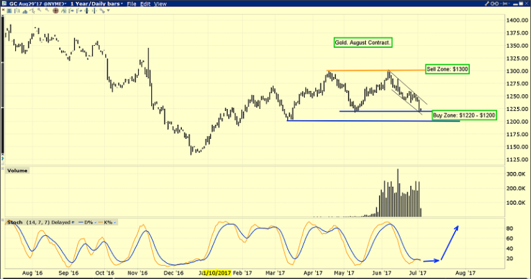
Task: Open the View menu
Action: coord(159,4)
